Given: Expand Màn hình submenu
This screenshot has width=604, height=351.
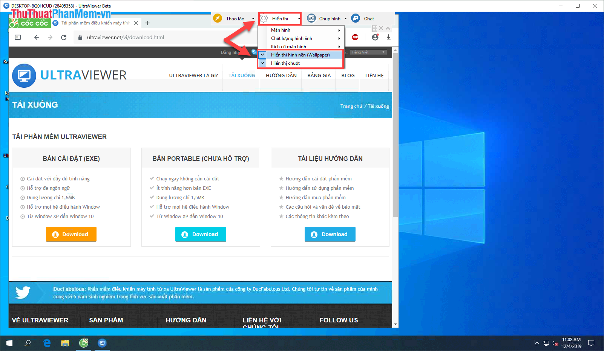Looking at the screenshot, I should click(x=300, y=30).
